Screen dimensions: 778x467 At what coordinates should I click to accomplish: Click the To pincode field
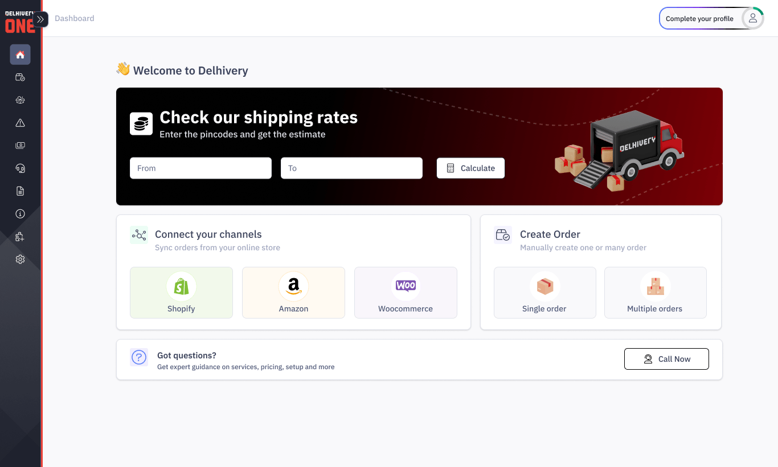point(351,168)
